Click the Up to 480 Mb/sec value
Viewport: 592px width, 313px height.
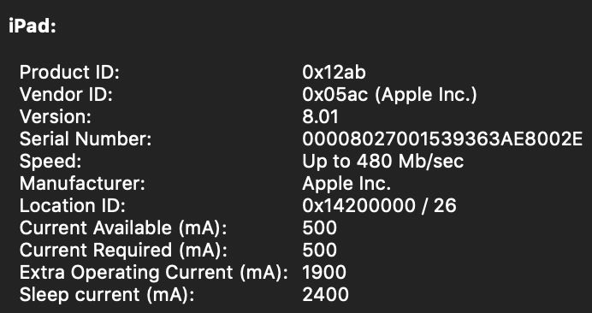383,162
